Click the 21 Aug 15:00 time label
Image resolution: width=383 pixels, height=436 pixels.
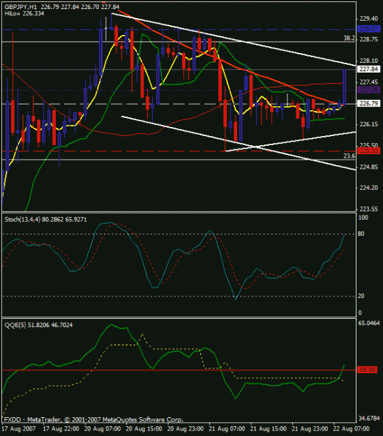[x=269, y=429]
